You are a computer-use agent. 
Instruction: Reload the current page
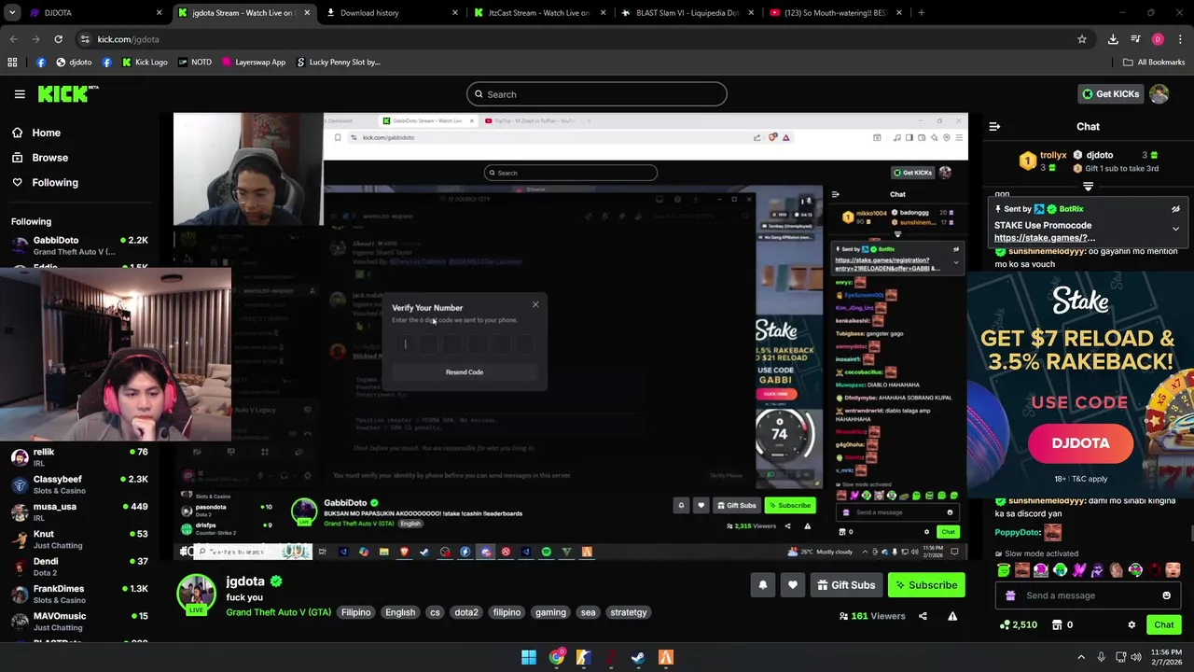[x=58, y=39]
